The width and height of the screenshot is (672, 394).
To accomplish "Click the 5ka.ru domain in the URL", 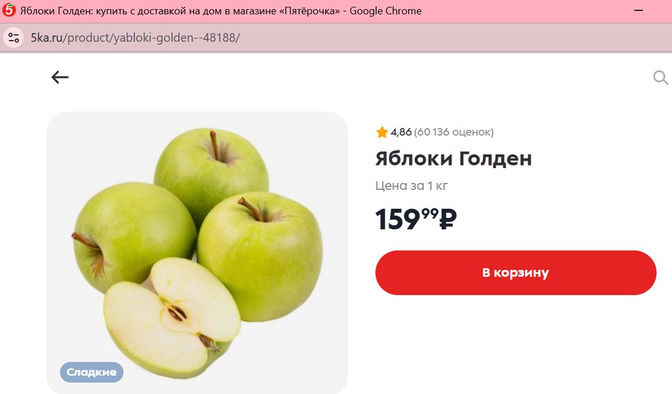I will (47, 37).
